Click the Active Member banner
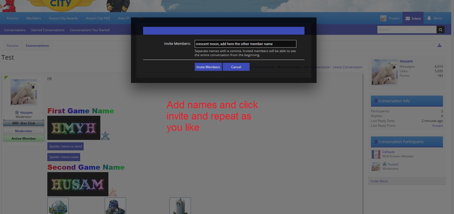 tap(24, 139)
